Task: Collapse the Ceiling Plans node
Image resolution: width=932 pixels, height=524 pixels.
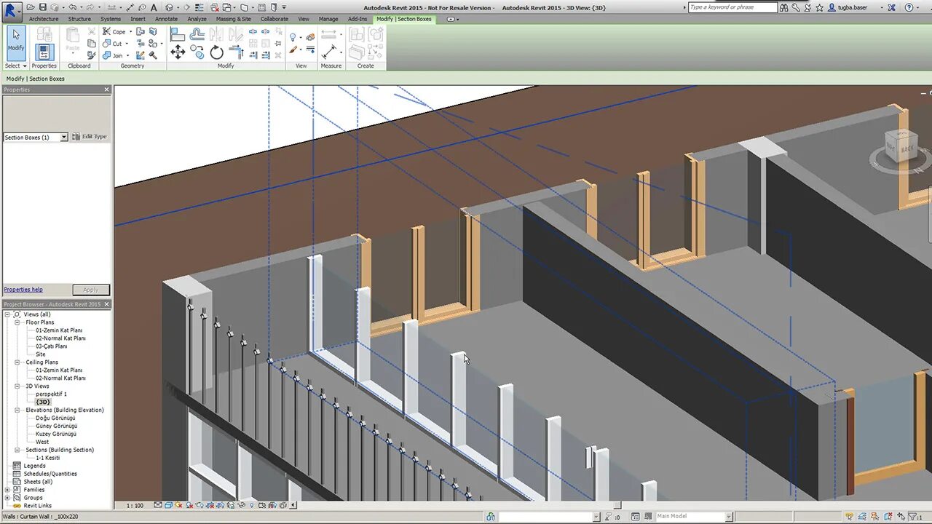Action: [x=17, y=362]
